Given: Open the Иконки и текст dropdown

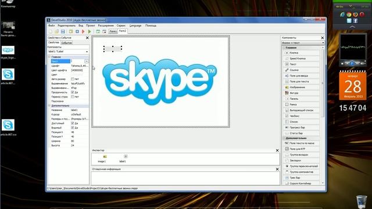Looking at the screenshot, I should 323,43.
